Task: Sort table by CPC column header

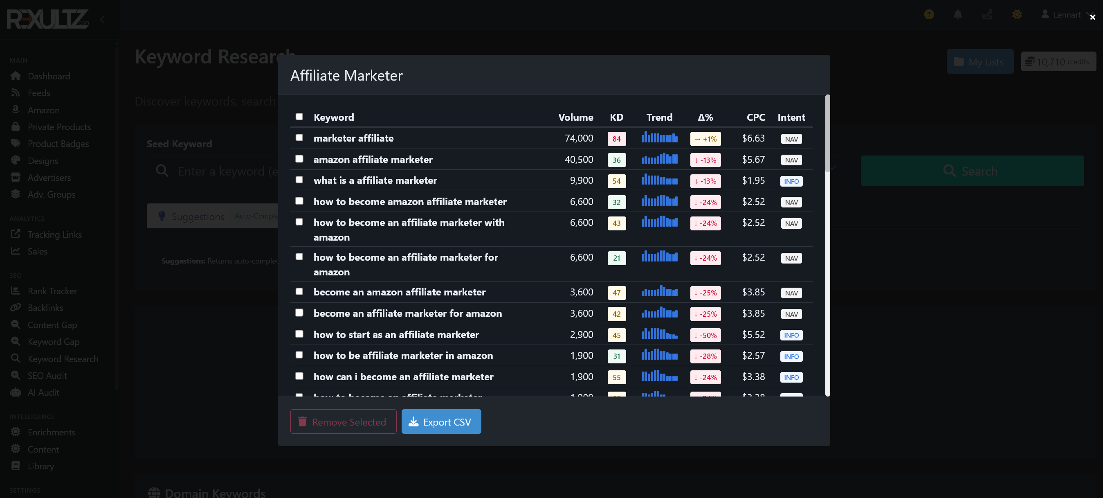Action: point(756,117)
